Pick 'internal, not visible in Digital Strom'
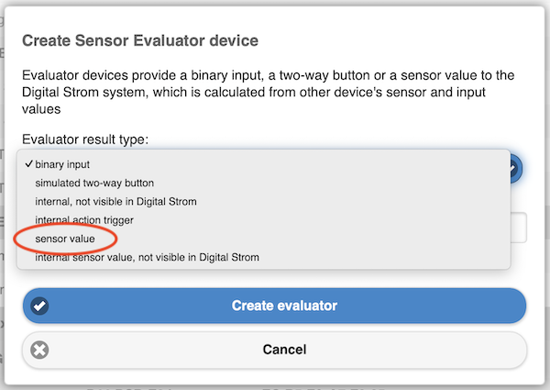Screen dimensions: 550x390 pyautogui.click(x=115, y=202)
